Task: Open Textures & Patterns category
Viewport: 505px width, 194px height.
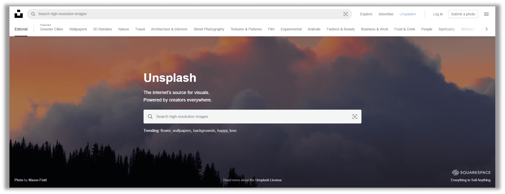Action: click(x=246, y=29)
